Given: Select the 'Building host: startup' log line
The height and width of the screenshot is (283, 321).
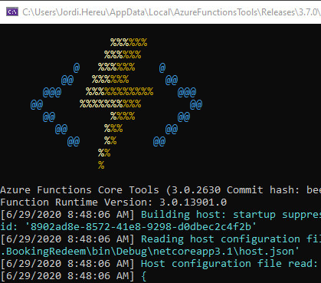Looking at the screenshot, I should [x=161, y=215].
